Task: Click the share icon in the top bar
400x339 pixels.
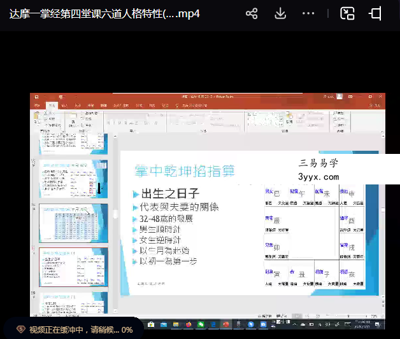Action: (x=252, y=13)
